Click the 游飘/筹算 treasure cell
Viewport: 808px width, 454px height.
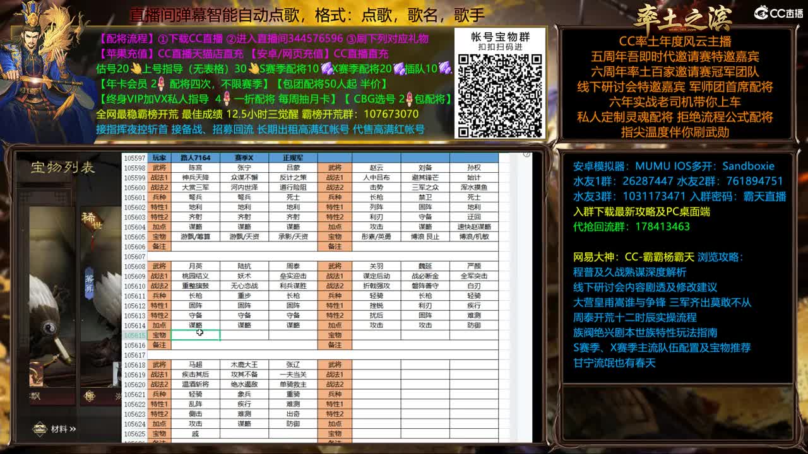196,236
